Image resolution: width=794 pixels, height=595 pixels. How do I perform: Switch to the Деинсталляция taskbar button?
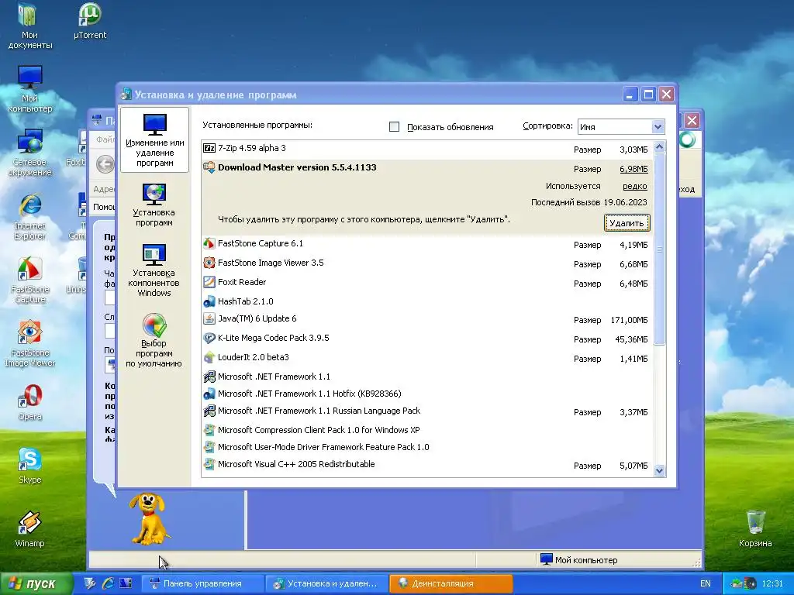[x=451, y=583]
